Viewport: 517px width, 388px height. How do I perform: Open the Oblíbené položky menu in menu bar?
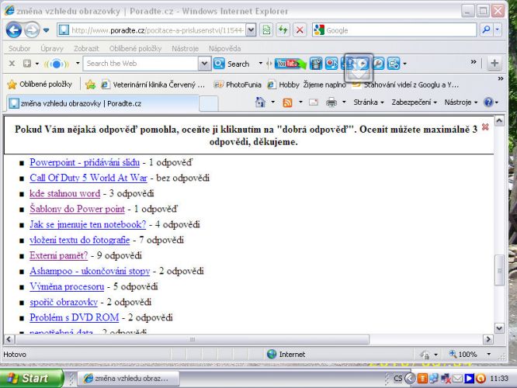pyautogui.click(x=136, y=48)
